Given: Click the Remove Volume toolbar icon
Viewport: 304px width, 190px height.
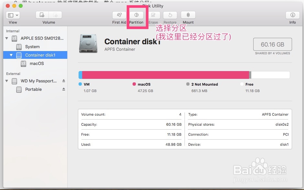Looking at the screenshot, I should tap(55, 15).
